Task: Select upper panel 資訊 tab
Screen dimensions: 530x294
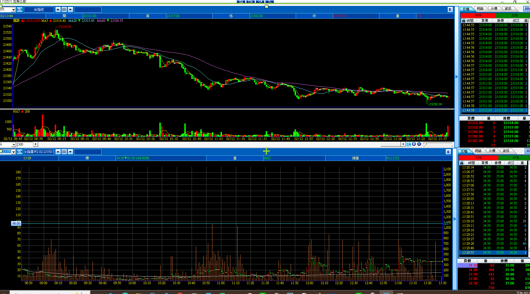Action: coord(508,9)
